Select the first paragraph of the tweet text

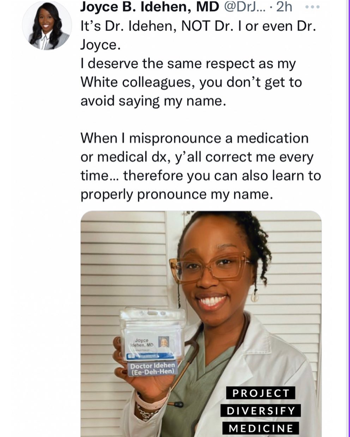click(x=197, y=64)
